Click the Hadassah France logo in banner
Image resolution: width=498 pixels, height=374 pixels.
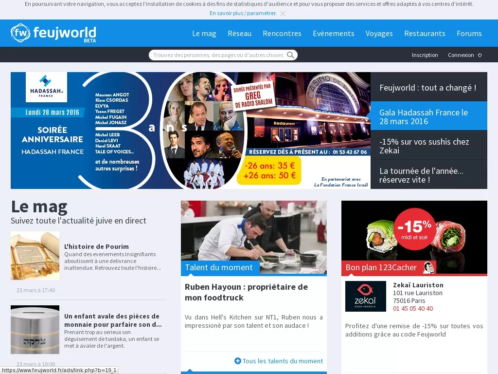pos(46,87)
